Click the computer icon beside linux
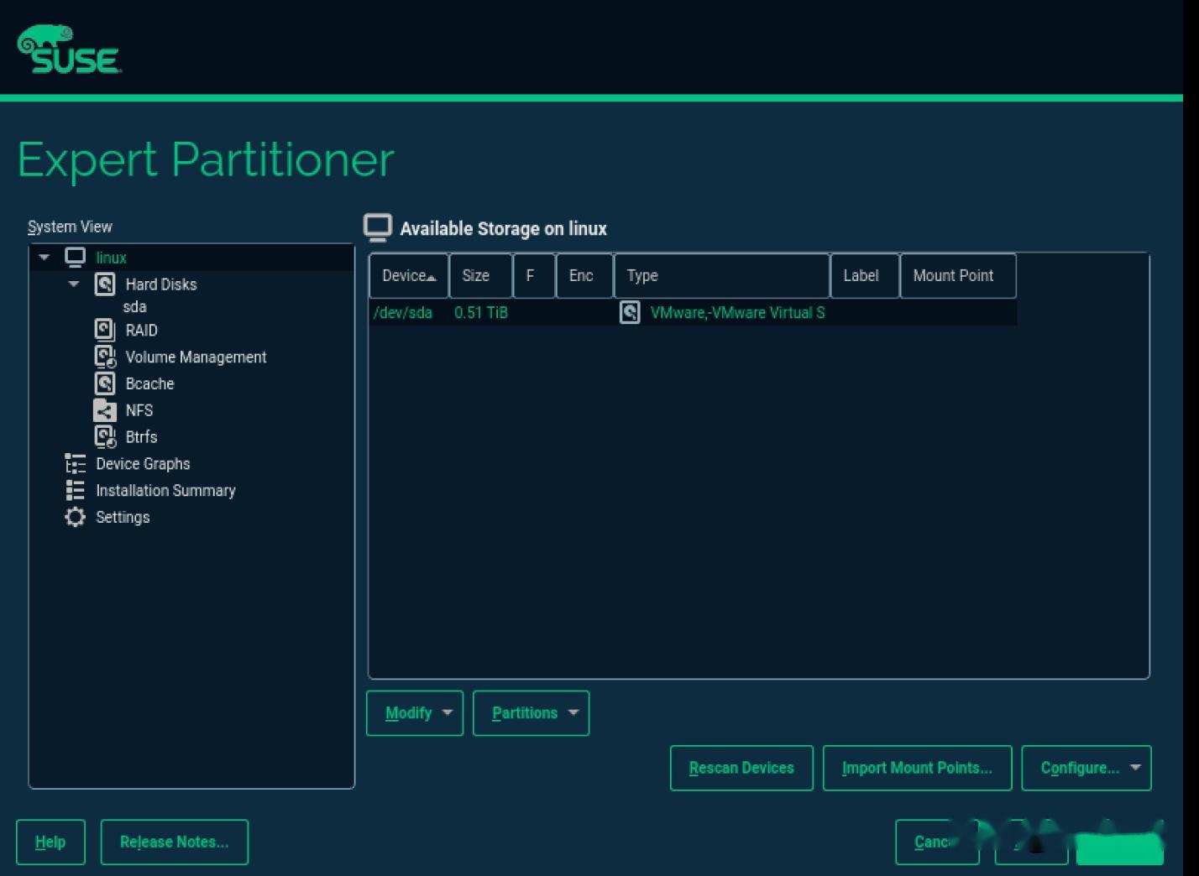This screenshot has height=876, width=1199. [x=76, y=257]
